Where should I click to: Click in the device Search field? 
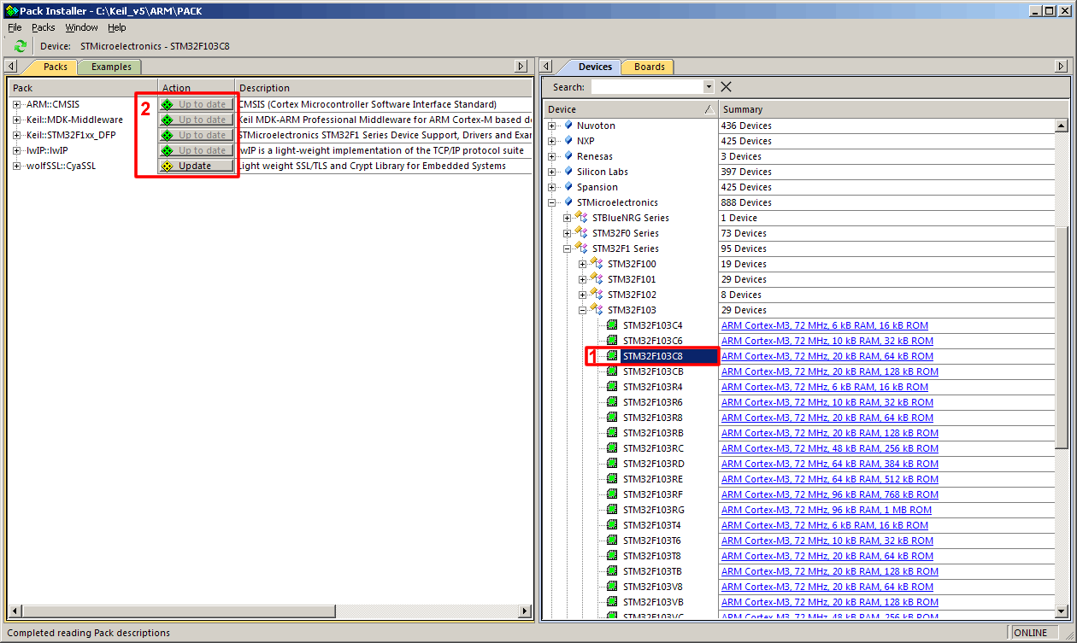[646, 87]
